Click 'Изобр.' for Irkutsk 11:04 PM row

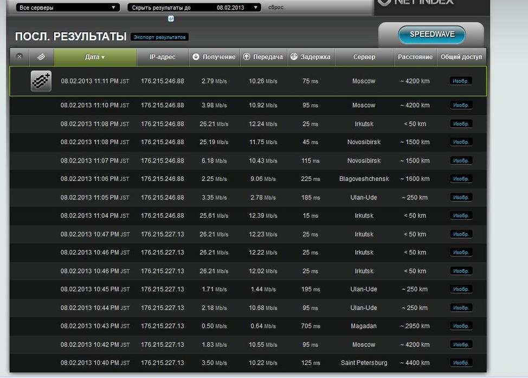pos(461,216)
